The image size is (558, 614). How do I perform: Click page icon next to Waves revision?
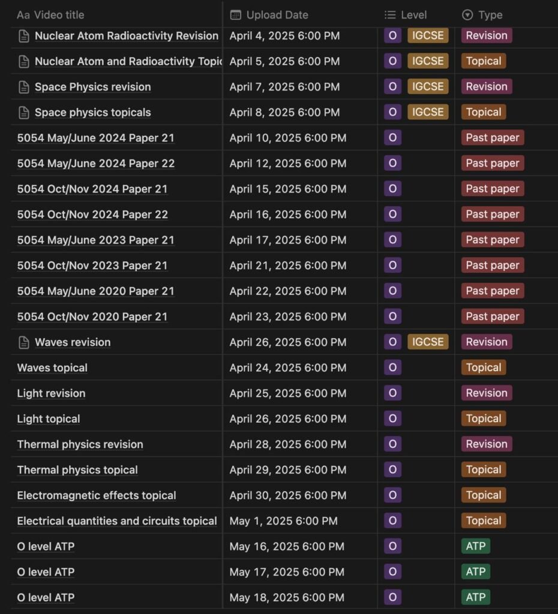click(x=24, y=342)
